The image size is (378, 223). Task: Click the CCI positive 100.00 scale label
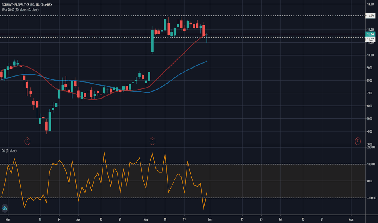pos(371,165)
